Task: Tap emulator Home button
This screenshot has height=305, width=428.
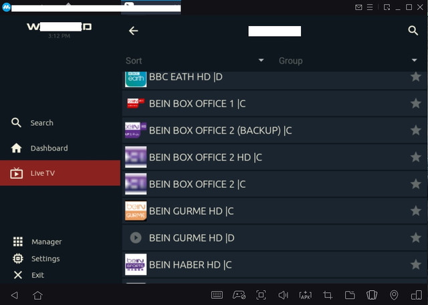Action: click(x=37, y=295)
